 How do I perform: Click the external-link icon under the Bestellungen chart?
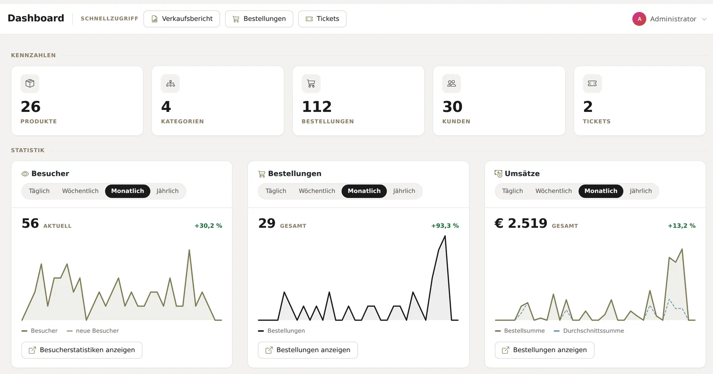pos(269,350)
